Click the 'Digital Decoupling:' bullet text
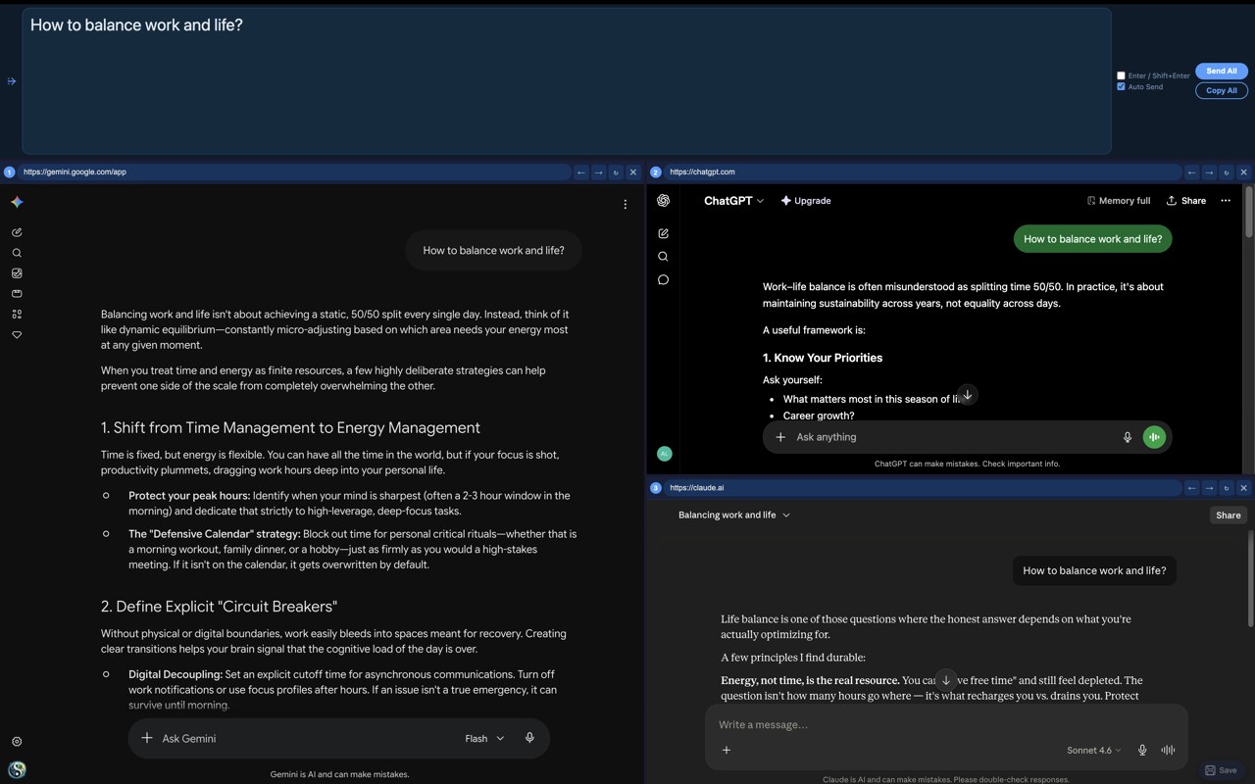 point(176,674)
